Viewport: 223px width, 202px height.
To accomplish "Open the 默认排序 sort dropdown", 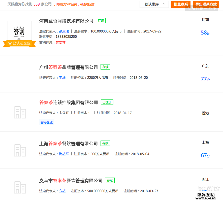I will tap(154, 4).
